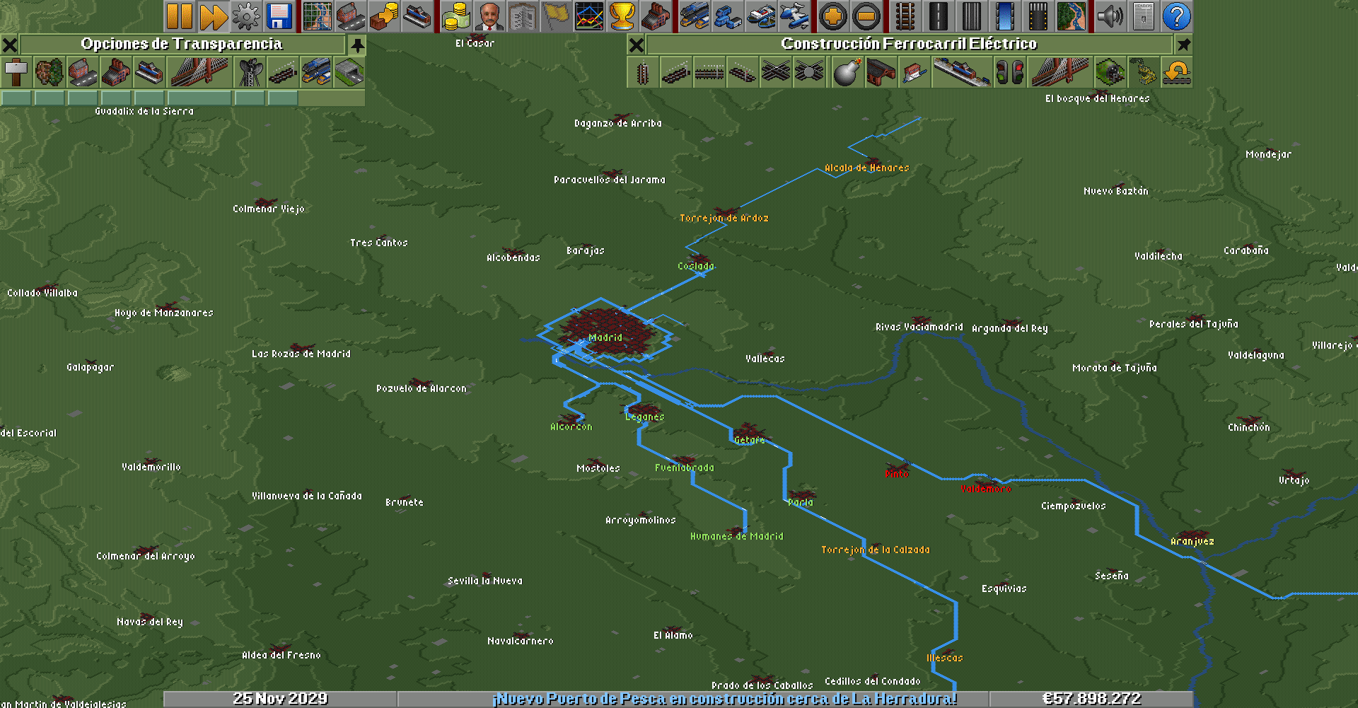Toggle transparency for tunnels
Viewport: 1358px width, 708px height.
click(349, 72)
